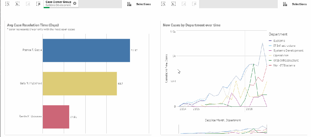Click the New Cases by Department chart title
The width and height of the screenshot is (311, 137).
[x=192, y=25]
